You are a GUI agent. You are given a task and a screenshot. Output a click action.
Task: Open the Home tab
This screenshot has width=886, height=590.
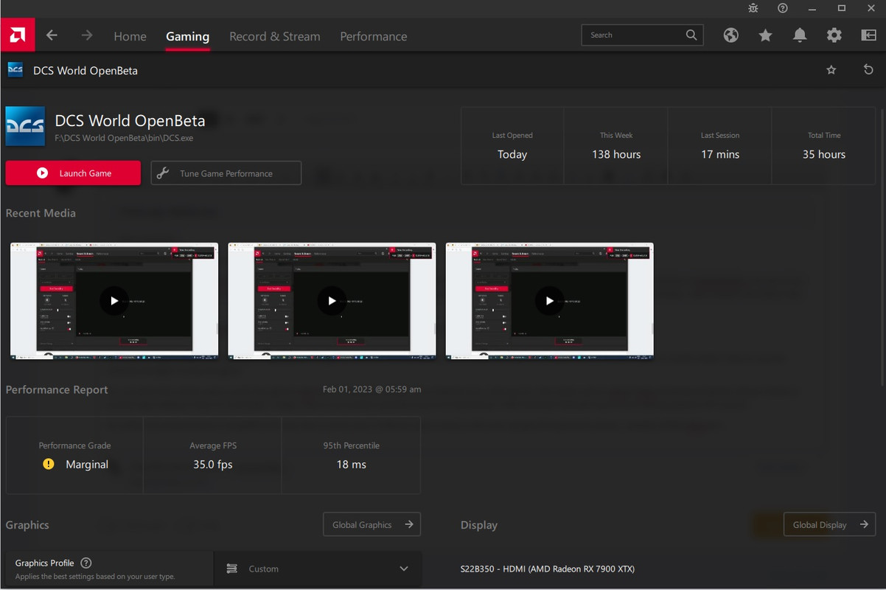pos(130,36)
